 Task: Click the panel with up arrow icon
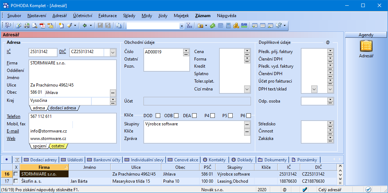click(x=271, y=25)
